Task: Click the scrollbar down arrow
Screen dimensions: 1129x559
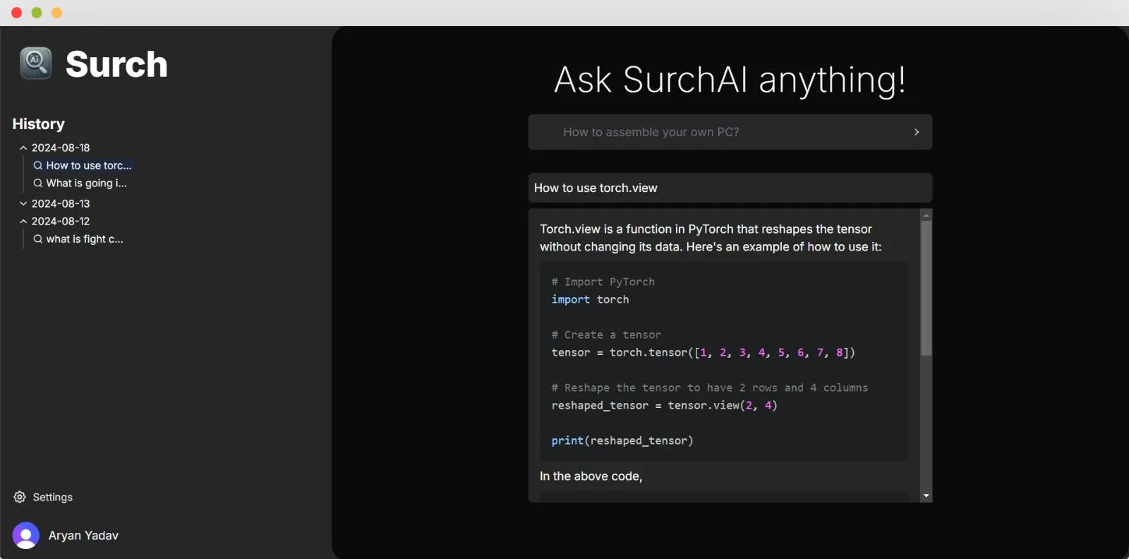Action: (x=926, y=496)
